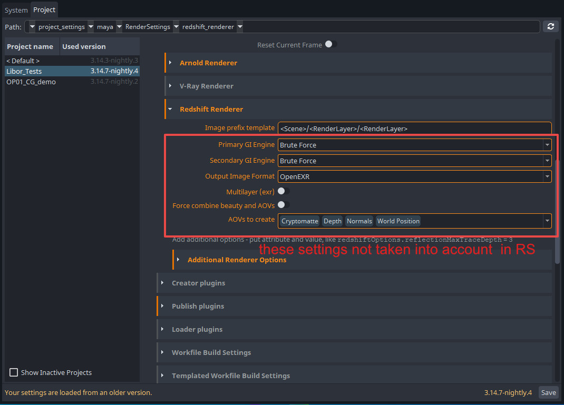Open the Primary GI Engine dropdown
564x405 pixels.
pos(414,145)
